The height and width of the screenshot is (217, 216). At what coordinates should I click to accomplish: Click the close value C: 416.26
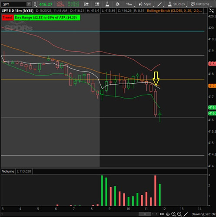[125, 11]
